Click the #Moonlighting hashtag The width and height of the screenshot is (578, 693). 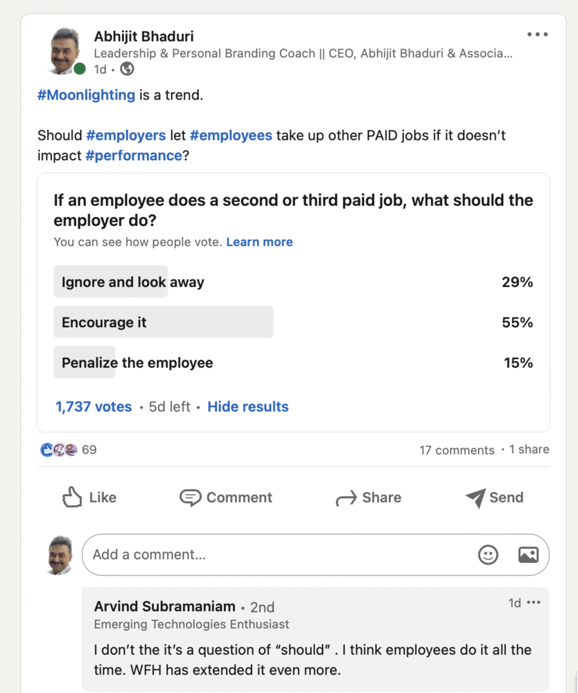pos(86,95)
